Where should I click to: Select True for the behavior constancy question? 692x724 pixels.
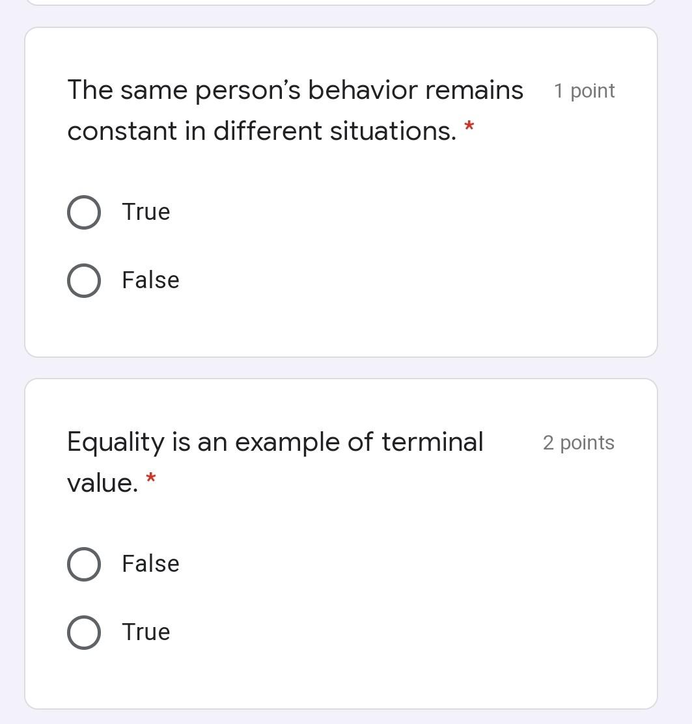coord(83,211)
